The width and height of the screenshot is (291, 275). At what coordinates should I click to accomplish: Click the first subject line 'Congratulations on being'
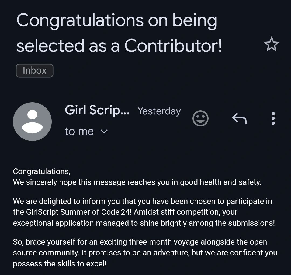coord(117,21)
